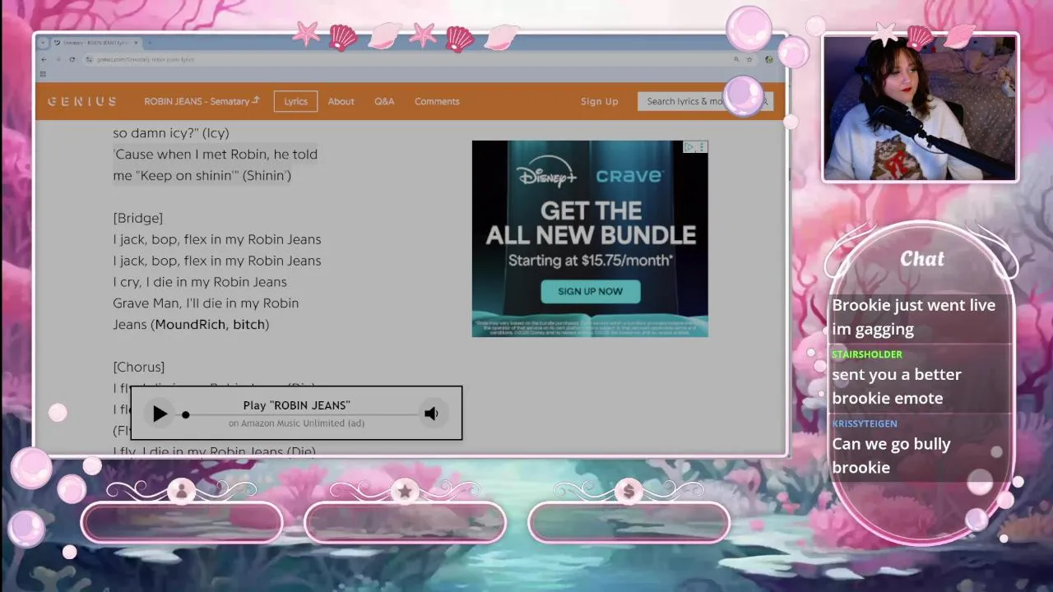
Task: Open the Genius logo home link
Action: click(81, 101)
